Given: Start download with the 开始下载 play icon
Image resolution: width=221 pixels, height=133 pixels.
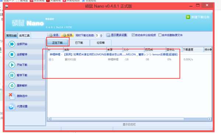Looking at the screenshot, I should (x=12, y=65).
